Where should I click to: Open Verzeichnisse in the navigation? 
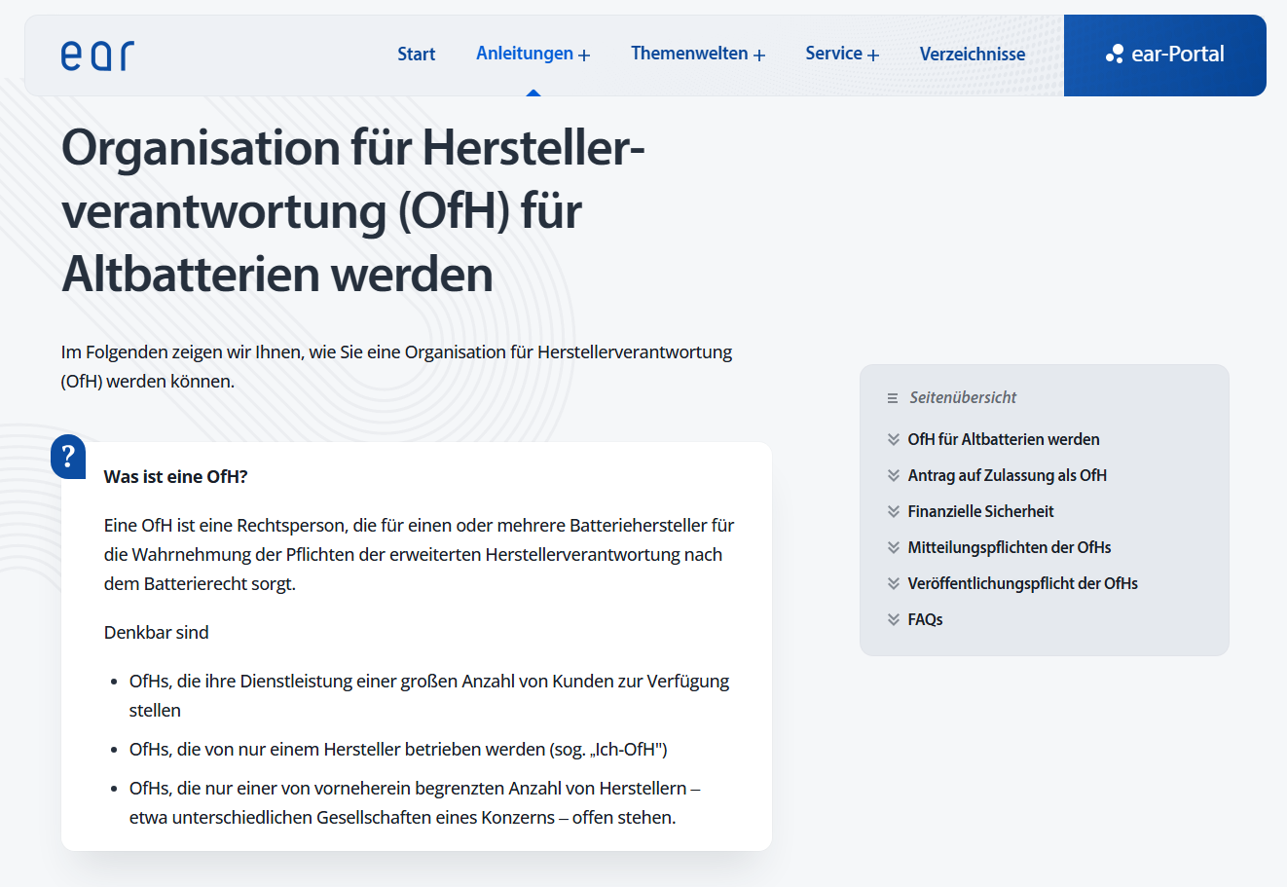click(x=972, y=55)
